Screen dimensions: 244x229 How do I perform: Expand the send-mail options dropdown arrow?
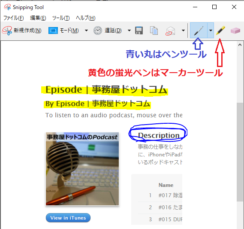[x=183, y=31]
